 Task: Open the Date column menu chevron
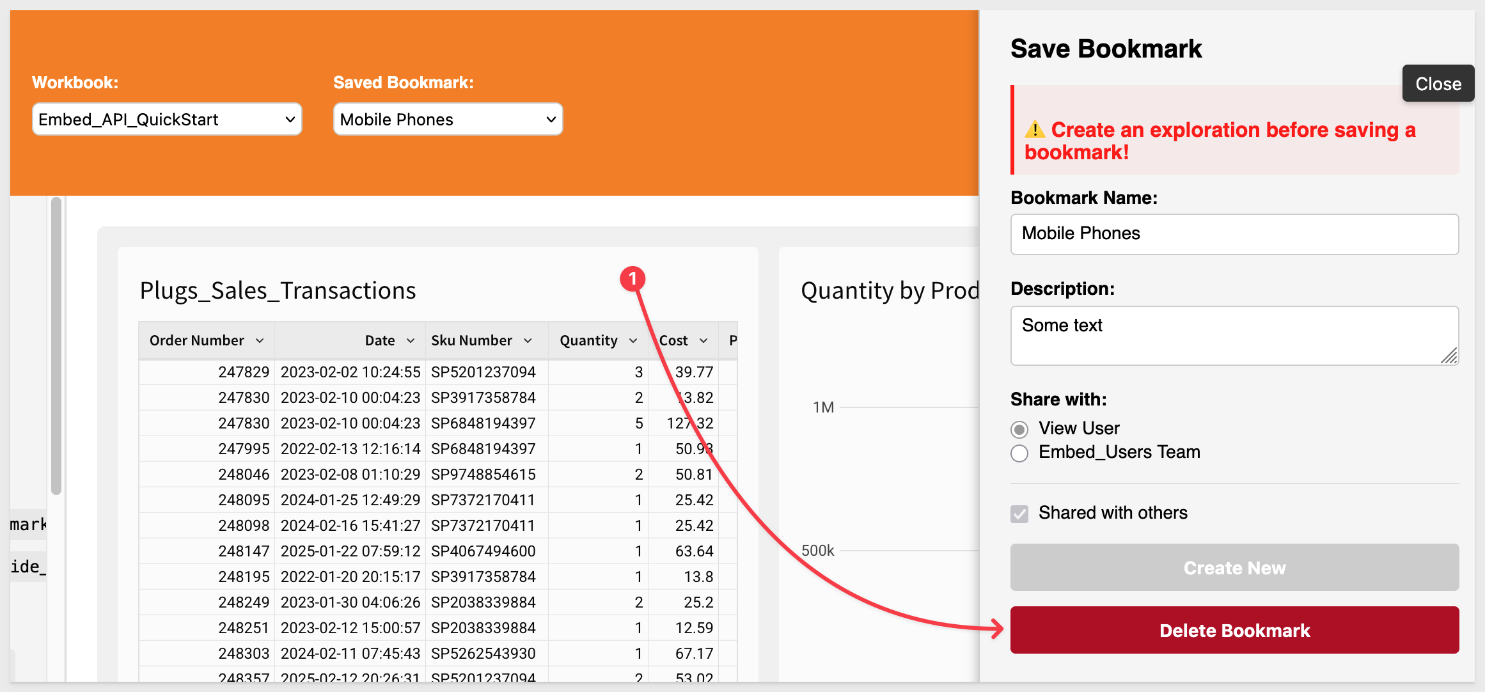(411, 341)
